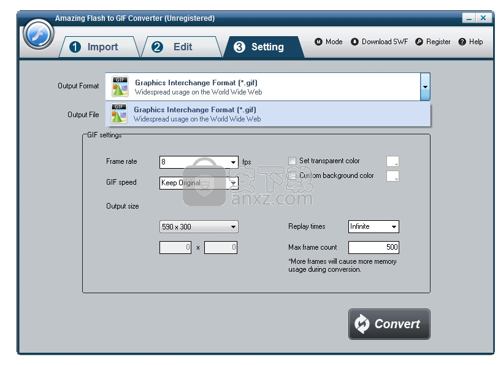
Task: Click the step 2 number icon on Edit
Action: coord(157,47)
